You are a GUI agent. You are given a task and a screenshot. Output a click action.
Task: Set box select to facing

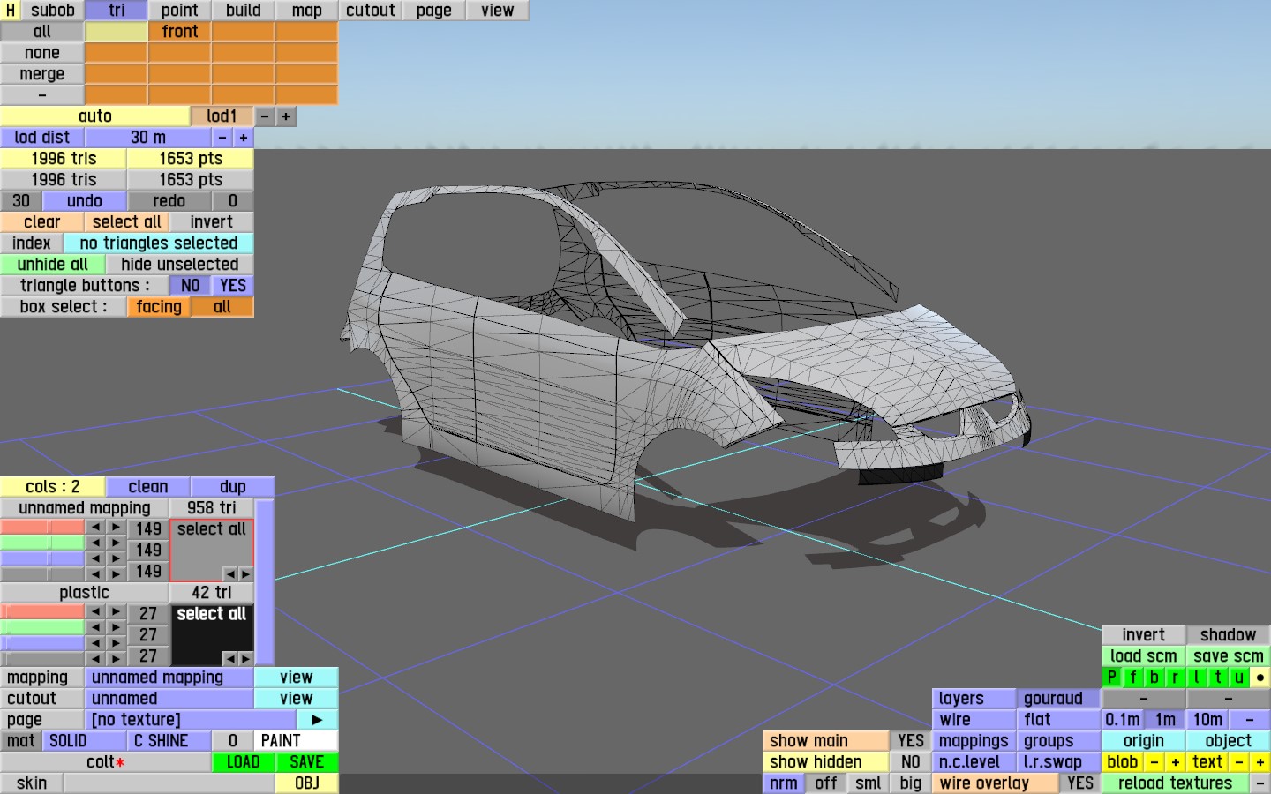point(159,307)
